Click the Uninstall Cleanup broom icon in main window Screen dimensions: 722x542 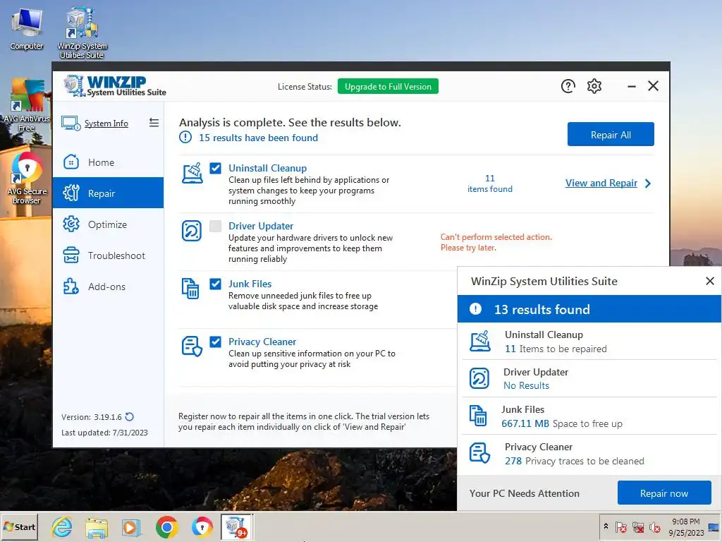pyautogui.click(x=192, y=173)
